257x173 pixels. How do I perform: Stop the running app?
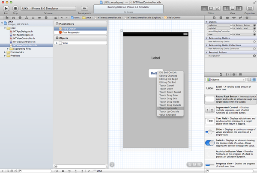pyautogui.click(x=15, y=8)
